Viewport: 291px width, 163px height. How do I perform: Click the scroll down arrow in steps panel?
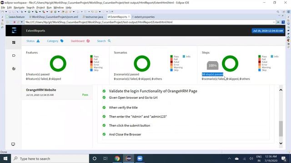coord(281,143)
